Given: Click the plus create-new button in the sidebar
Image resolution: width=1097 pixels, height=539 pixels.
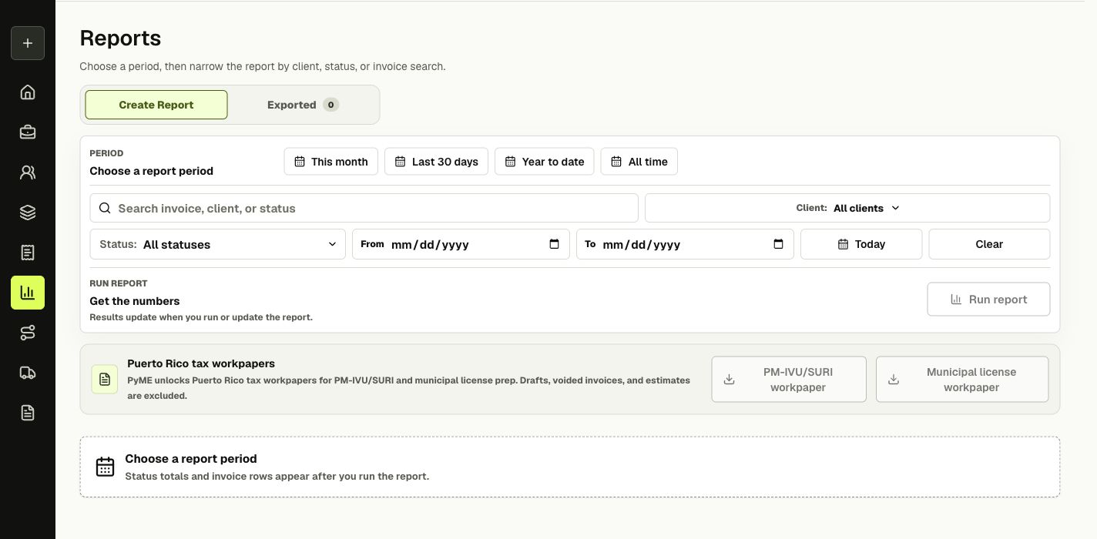Looking at the screenshot, I should (28, 43).
